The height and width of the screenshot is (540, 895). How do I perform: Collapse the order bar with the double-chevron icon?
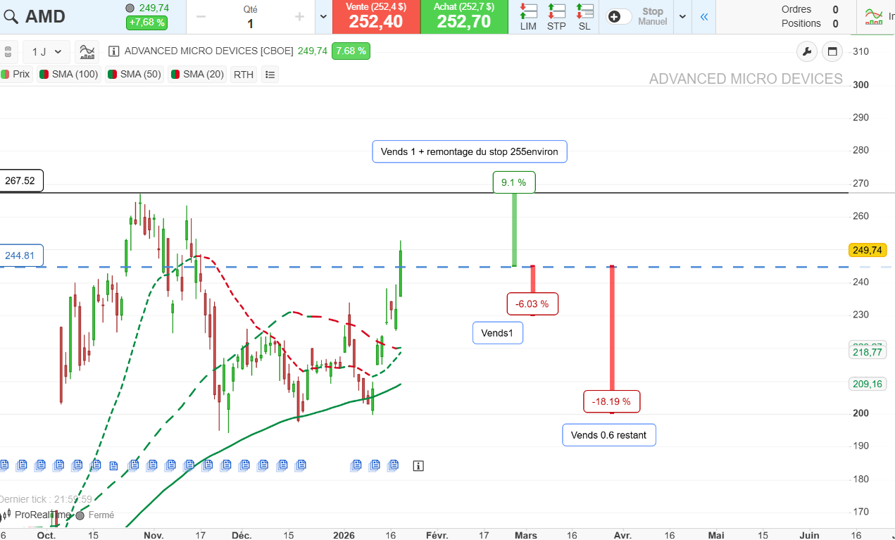tap(703, 17)
